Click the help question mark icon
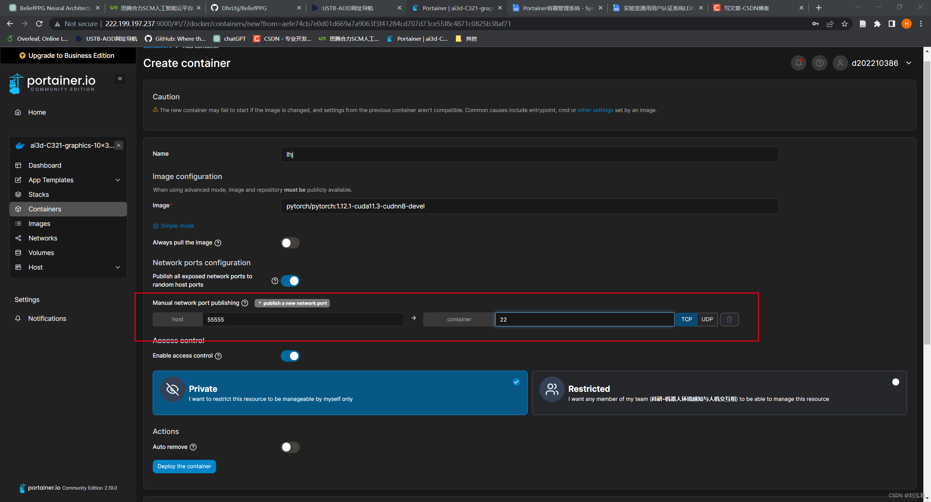Viewport: 931px width, 502px height. pos(819,63)
